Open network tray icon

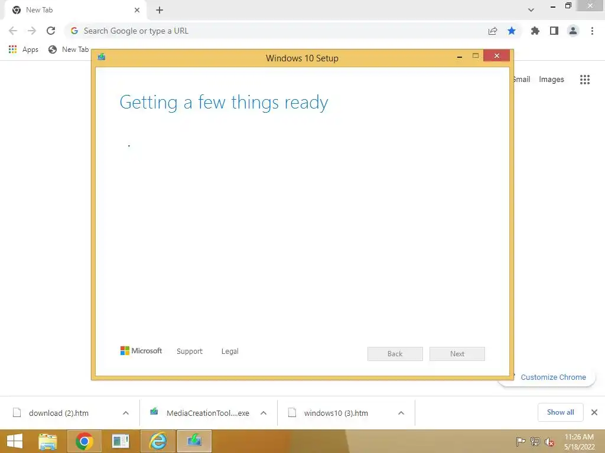click(x=535, y=441)
